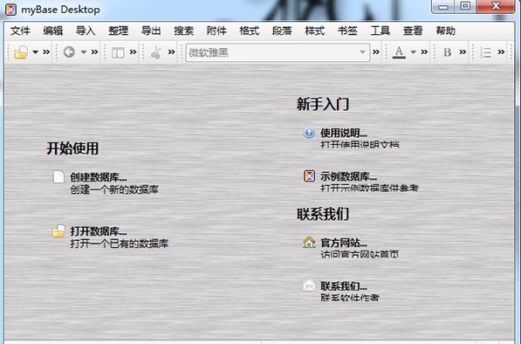Click the 联系我们... link
Screen dimensions: 521x344
coord(344,286)
